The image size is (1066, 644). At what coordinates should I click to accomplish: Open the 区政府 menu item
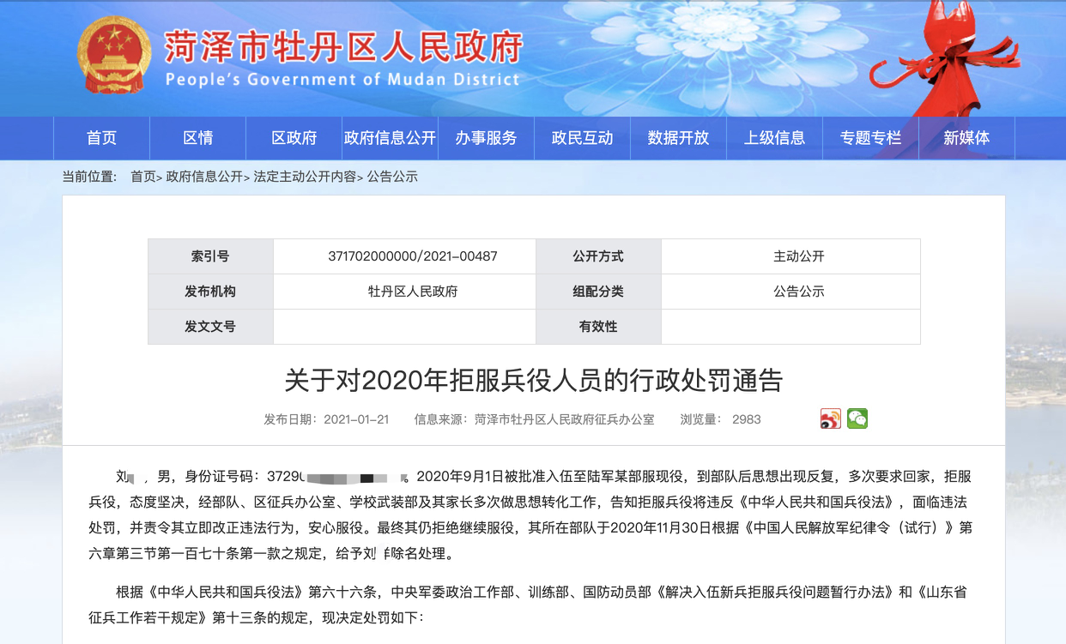292,138
